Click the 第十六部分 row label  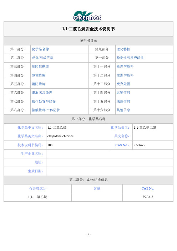[x=102, y=110]
